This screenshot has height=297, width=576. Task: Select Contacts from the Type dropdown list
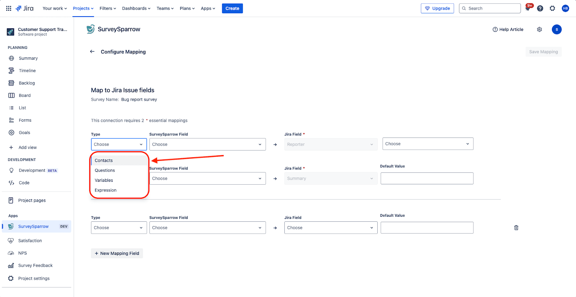[x=104, y=161]
